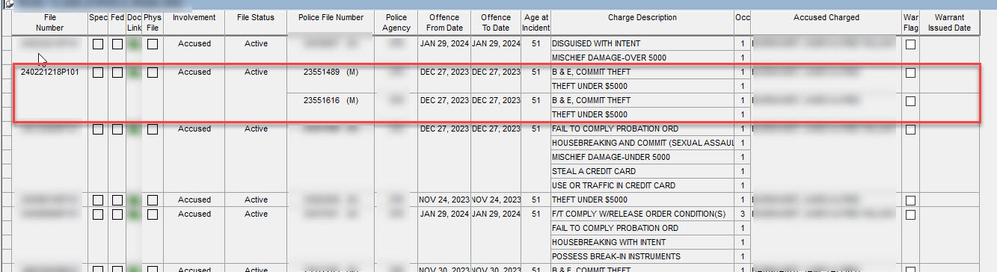Viewport: 997px width, 272px height.
Task: Open Doc Link icon on FAIL TO COMPLY PROBATION row
Action: [x=134, y=129]
